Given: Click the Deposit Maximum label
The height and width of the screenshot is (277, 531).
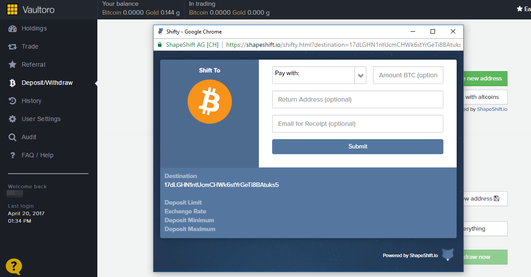Looking at the screenshot, I should pyautogui.click(x=190, y=229).
